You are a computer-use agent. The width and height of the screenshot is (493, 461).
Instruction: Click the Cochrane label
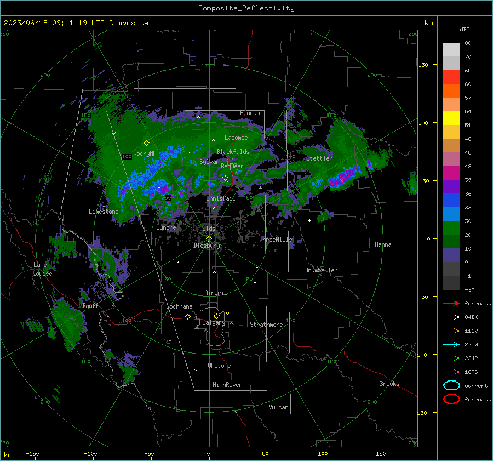[x=179, y=306]
